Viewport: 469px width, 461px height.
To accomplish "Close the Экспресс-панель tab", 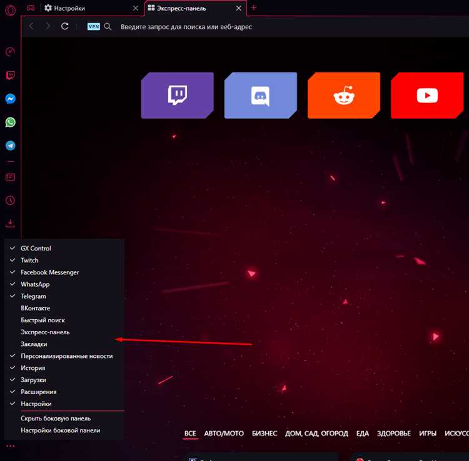I will [238, 8].
